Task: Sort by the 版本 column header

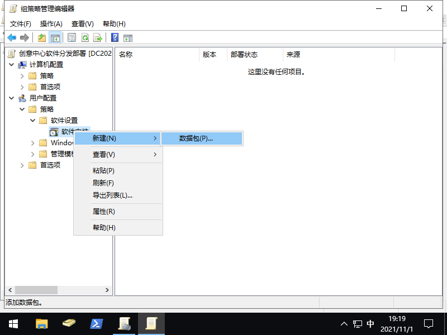Action: [x=213, y=54]
